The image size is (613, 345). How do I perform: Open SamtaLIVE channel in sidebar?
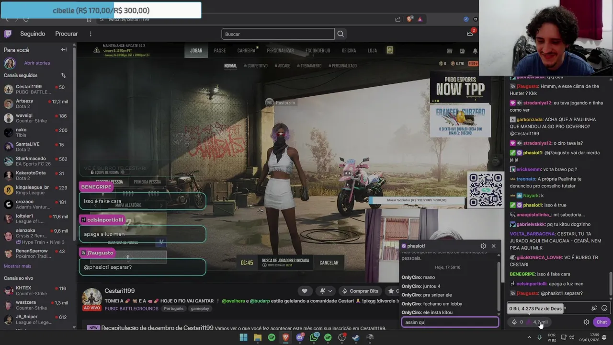pos(37,147)
